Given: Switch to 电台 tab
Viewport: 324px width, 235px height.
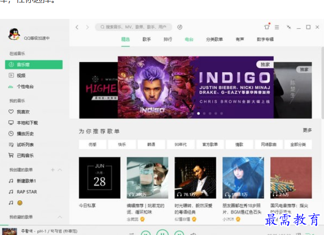Looking at the screenshot, I should [x=189, y=39].
